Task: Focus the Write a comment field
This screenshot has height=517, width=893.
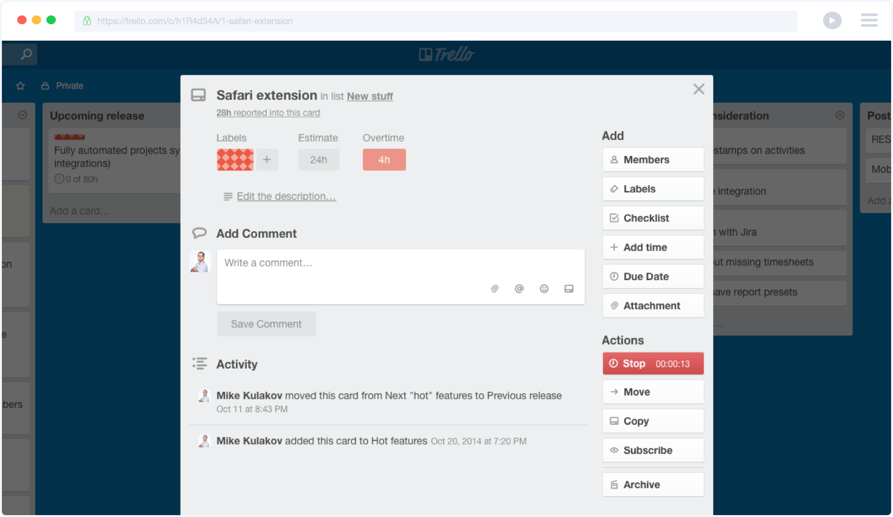Action: click(401, 277)
